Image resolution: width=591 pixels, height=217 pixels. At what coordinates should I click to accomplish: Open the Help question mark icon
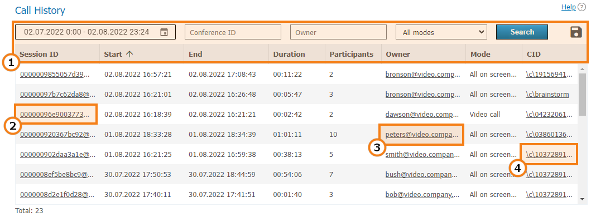pos(582,7)
